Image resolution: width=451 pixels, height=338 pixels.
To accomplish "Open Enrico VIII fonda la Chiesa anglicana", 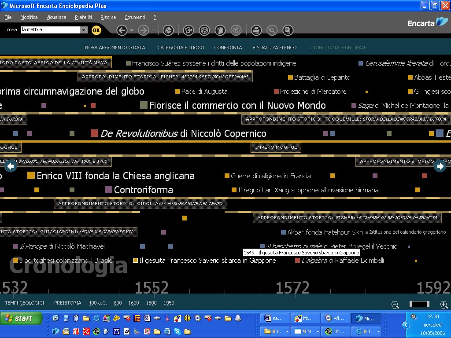I will pos(111,176).
